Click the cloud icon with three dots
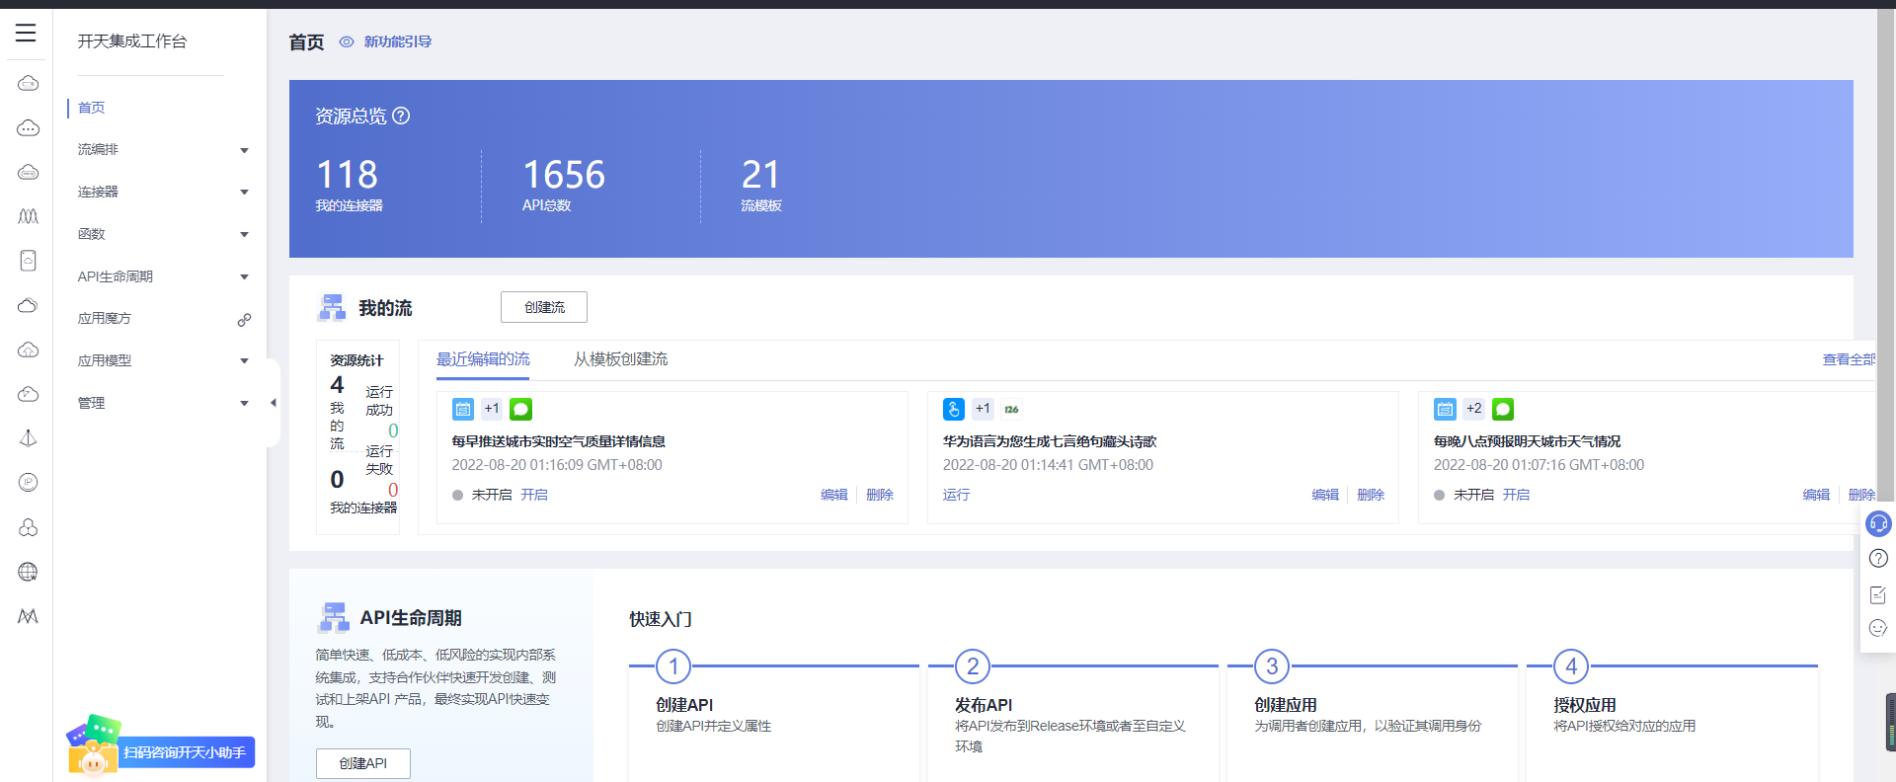Image resolution: width=1896 pixels, height=782 pixels. pos(28,127)
